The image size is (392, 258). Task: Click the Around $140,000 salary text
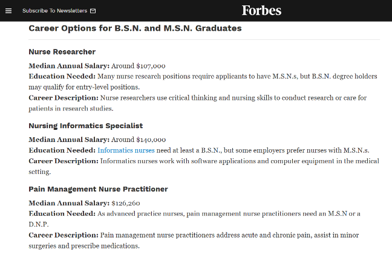coord(139,140)
